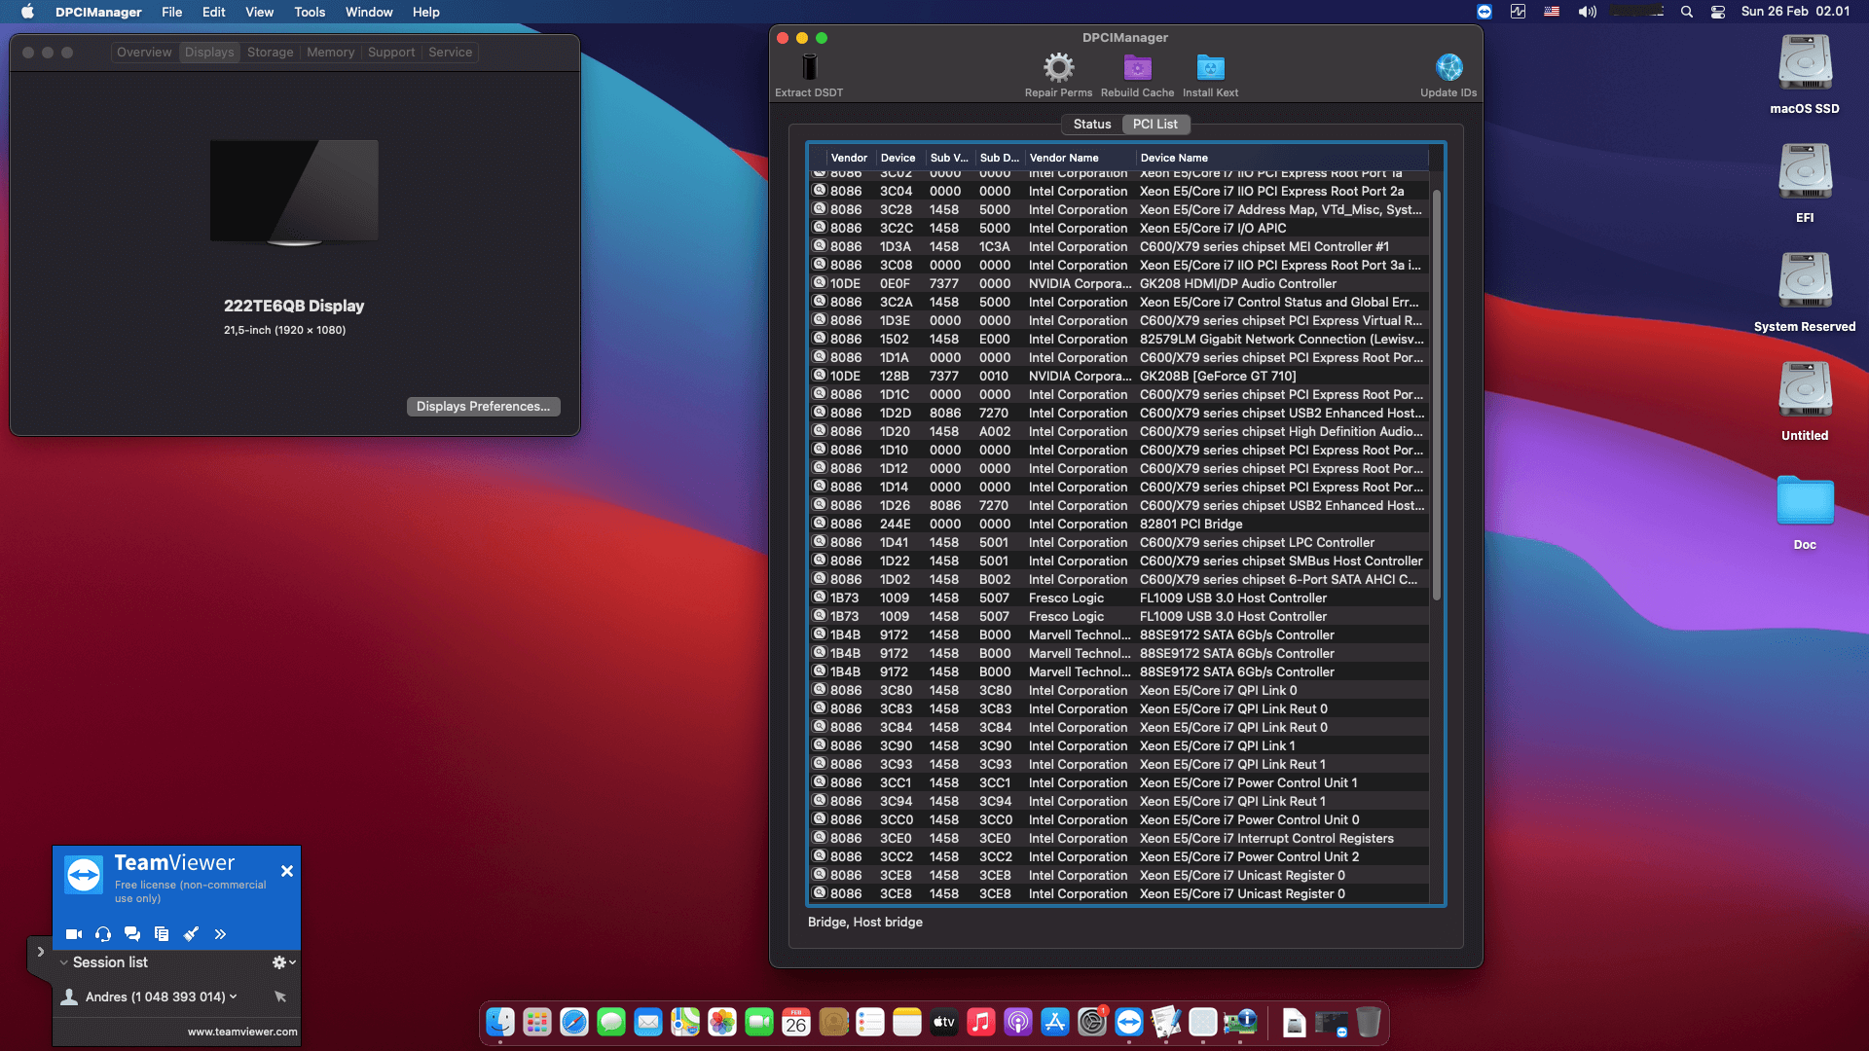
Task: Open Spotlight search in menu bar
Action: click(x=1687, y=12)
